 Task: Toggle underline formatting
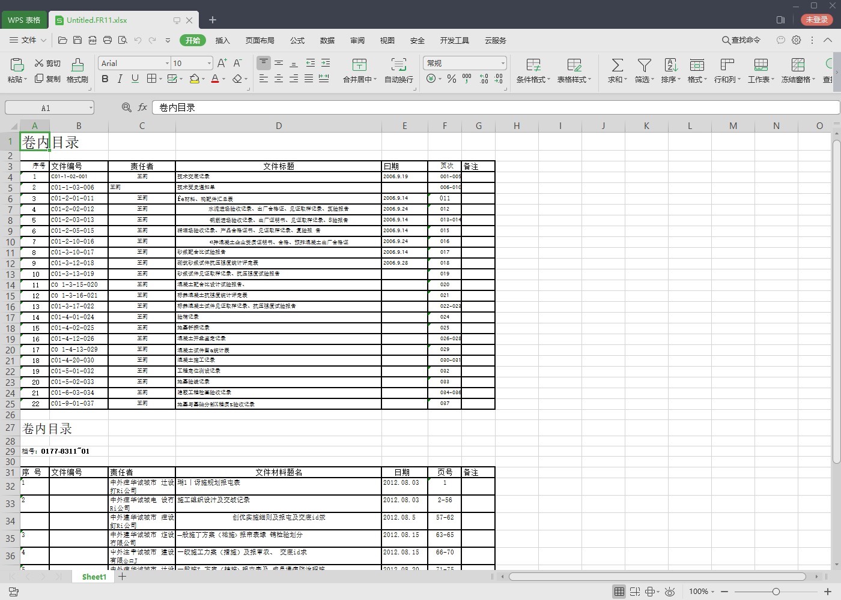(x=135, y=79)
